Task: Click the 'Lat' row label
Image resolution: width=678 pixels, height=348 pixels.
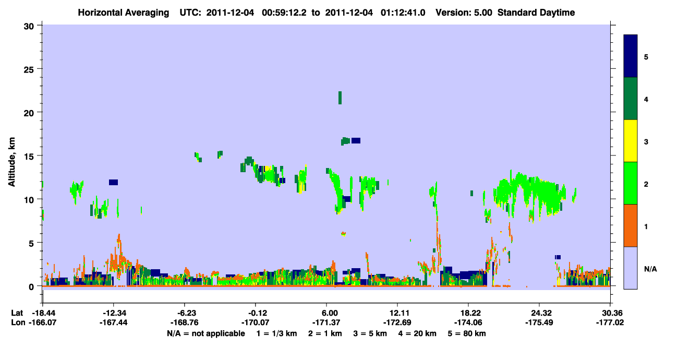Action: tap(16, 313)
